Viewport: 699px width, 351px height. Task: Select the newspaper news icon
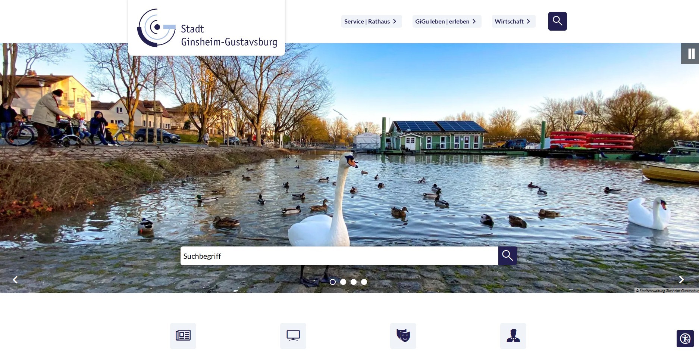click(183, 336)
